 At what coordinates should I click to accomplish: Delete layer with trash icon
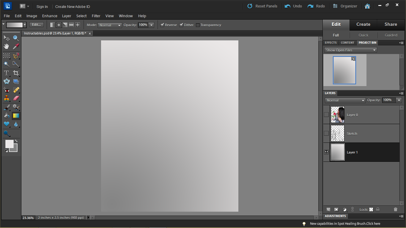coord(395,210)
